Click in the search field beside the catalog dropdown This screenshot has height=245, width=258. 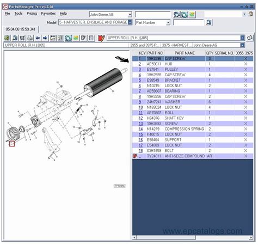tap(153, 15)
